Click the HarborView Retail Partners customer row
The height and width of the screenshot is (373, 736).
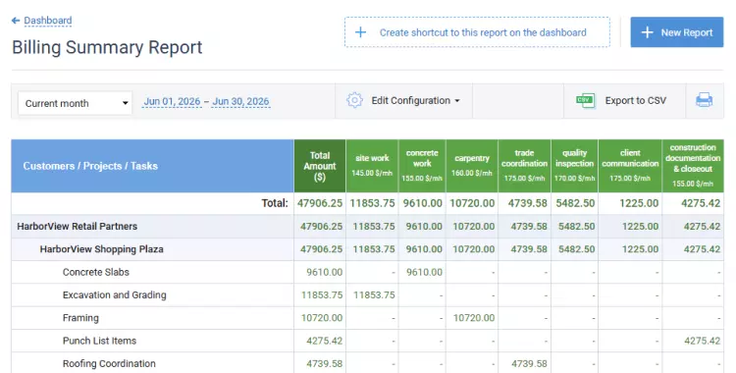click(368, 227)
